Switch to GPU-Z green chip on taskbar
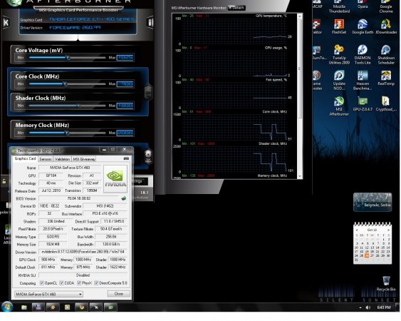The height and width of the screenshot is (321, 401). (110, 307)
